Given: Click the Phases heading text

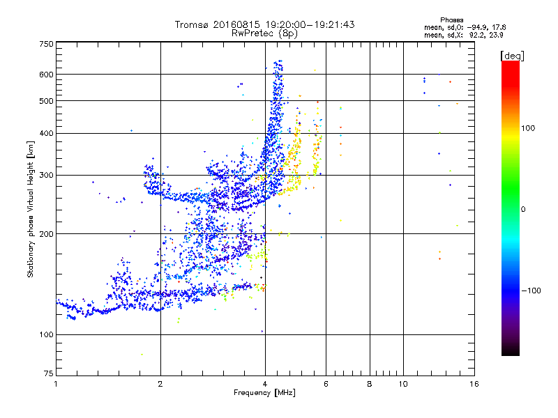Looking at the screenshot, I should (x=451, y=20).
